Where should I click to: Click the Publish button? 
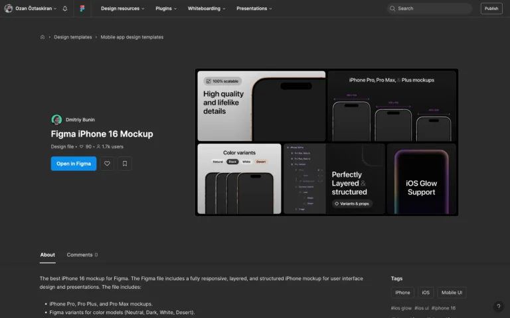pyautogui.click(x=491, y=9)
